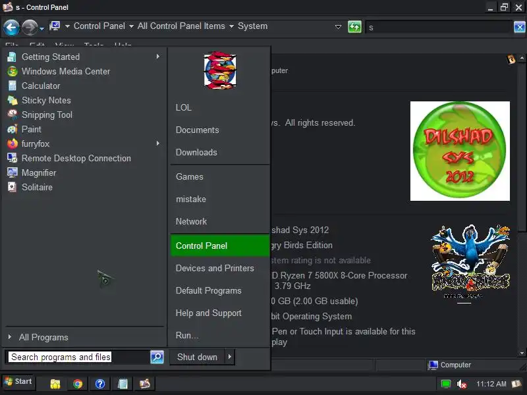Screen dimensions: 527x395
Task: Launch Windows Media Center
Action: click(x=84, y=71)
